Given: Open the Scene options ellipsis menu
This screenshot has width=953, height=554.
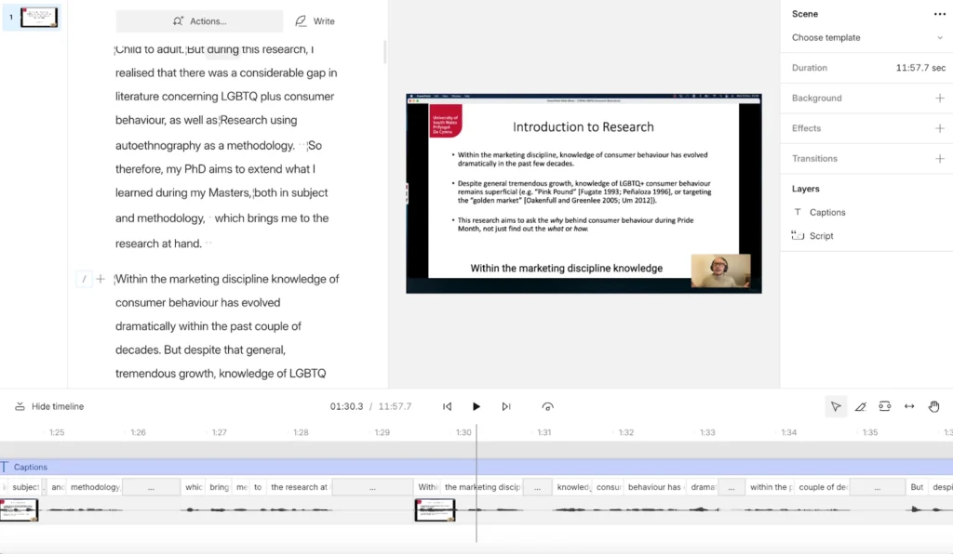Looking at the screenshot, I should tap(941, 13).
